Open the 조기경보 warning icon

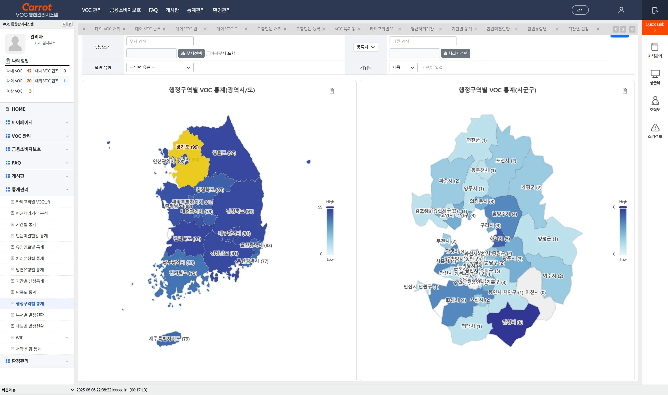[x=655, y=128]
